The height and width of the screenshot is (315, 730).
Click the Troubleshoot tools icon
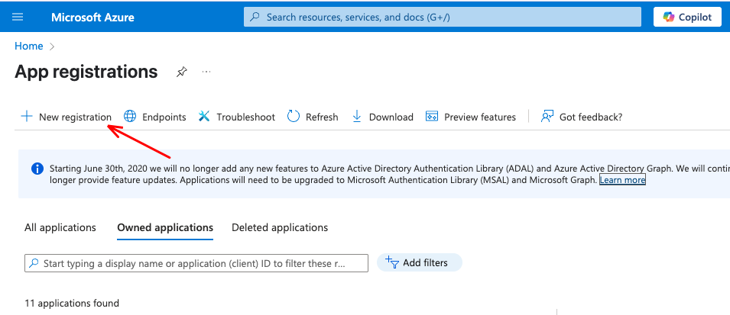pos(204,117)
